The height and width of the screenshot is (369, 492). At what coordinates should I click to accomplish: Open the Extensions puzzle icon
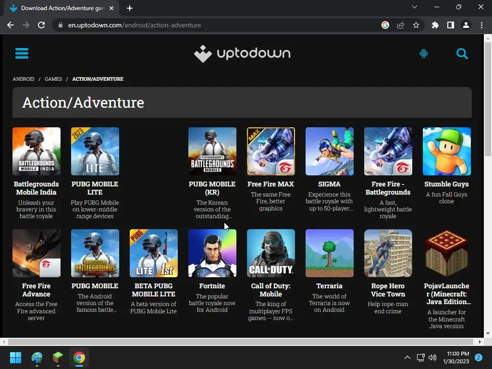(435, 25)
